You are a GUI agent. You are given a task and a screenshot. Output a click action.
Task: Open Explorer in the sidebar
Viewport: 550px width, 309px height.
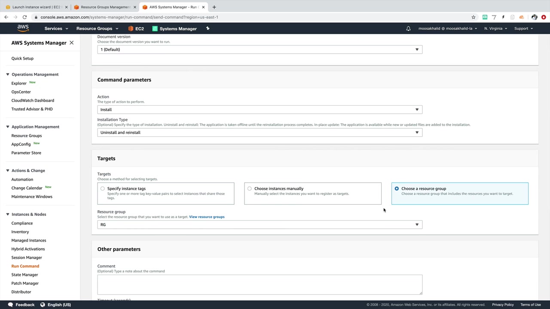coord(19,83)
